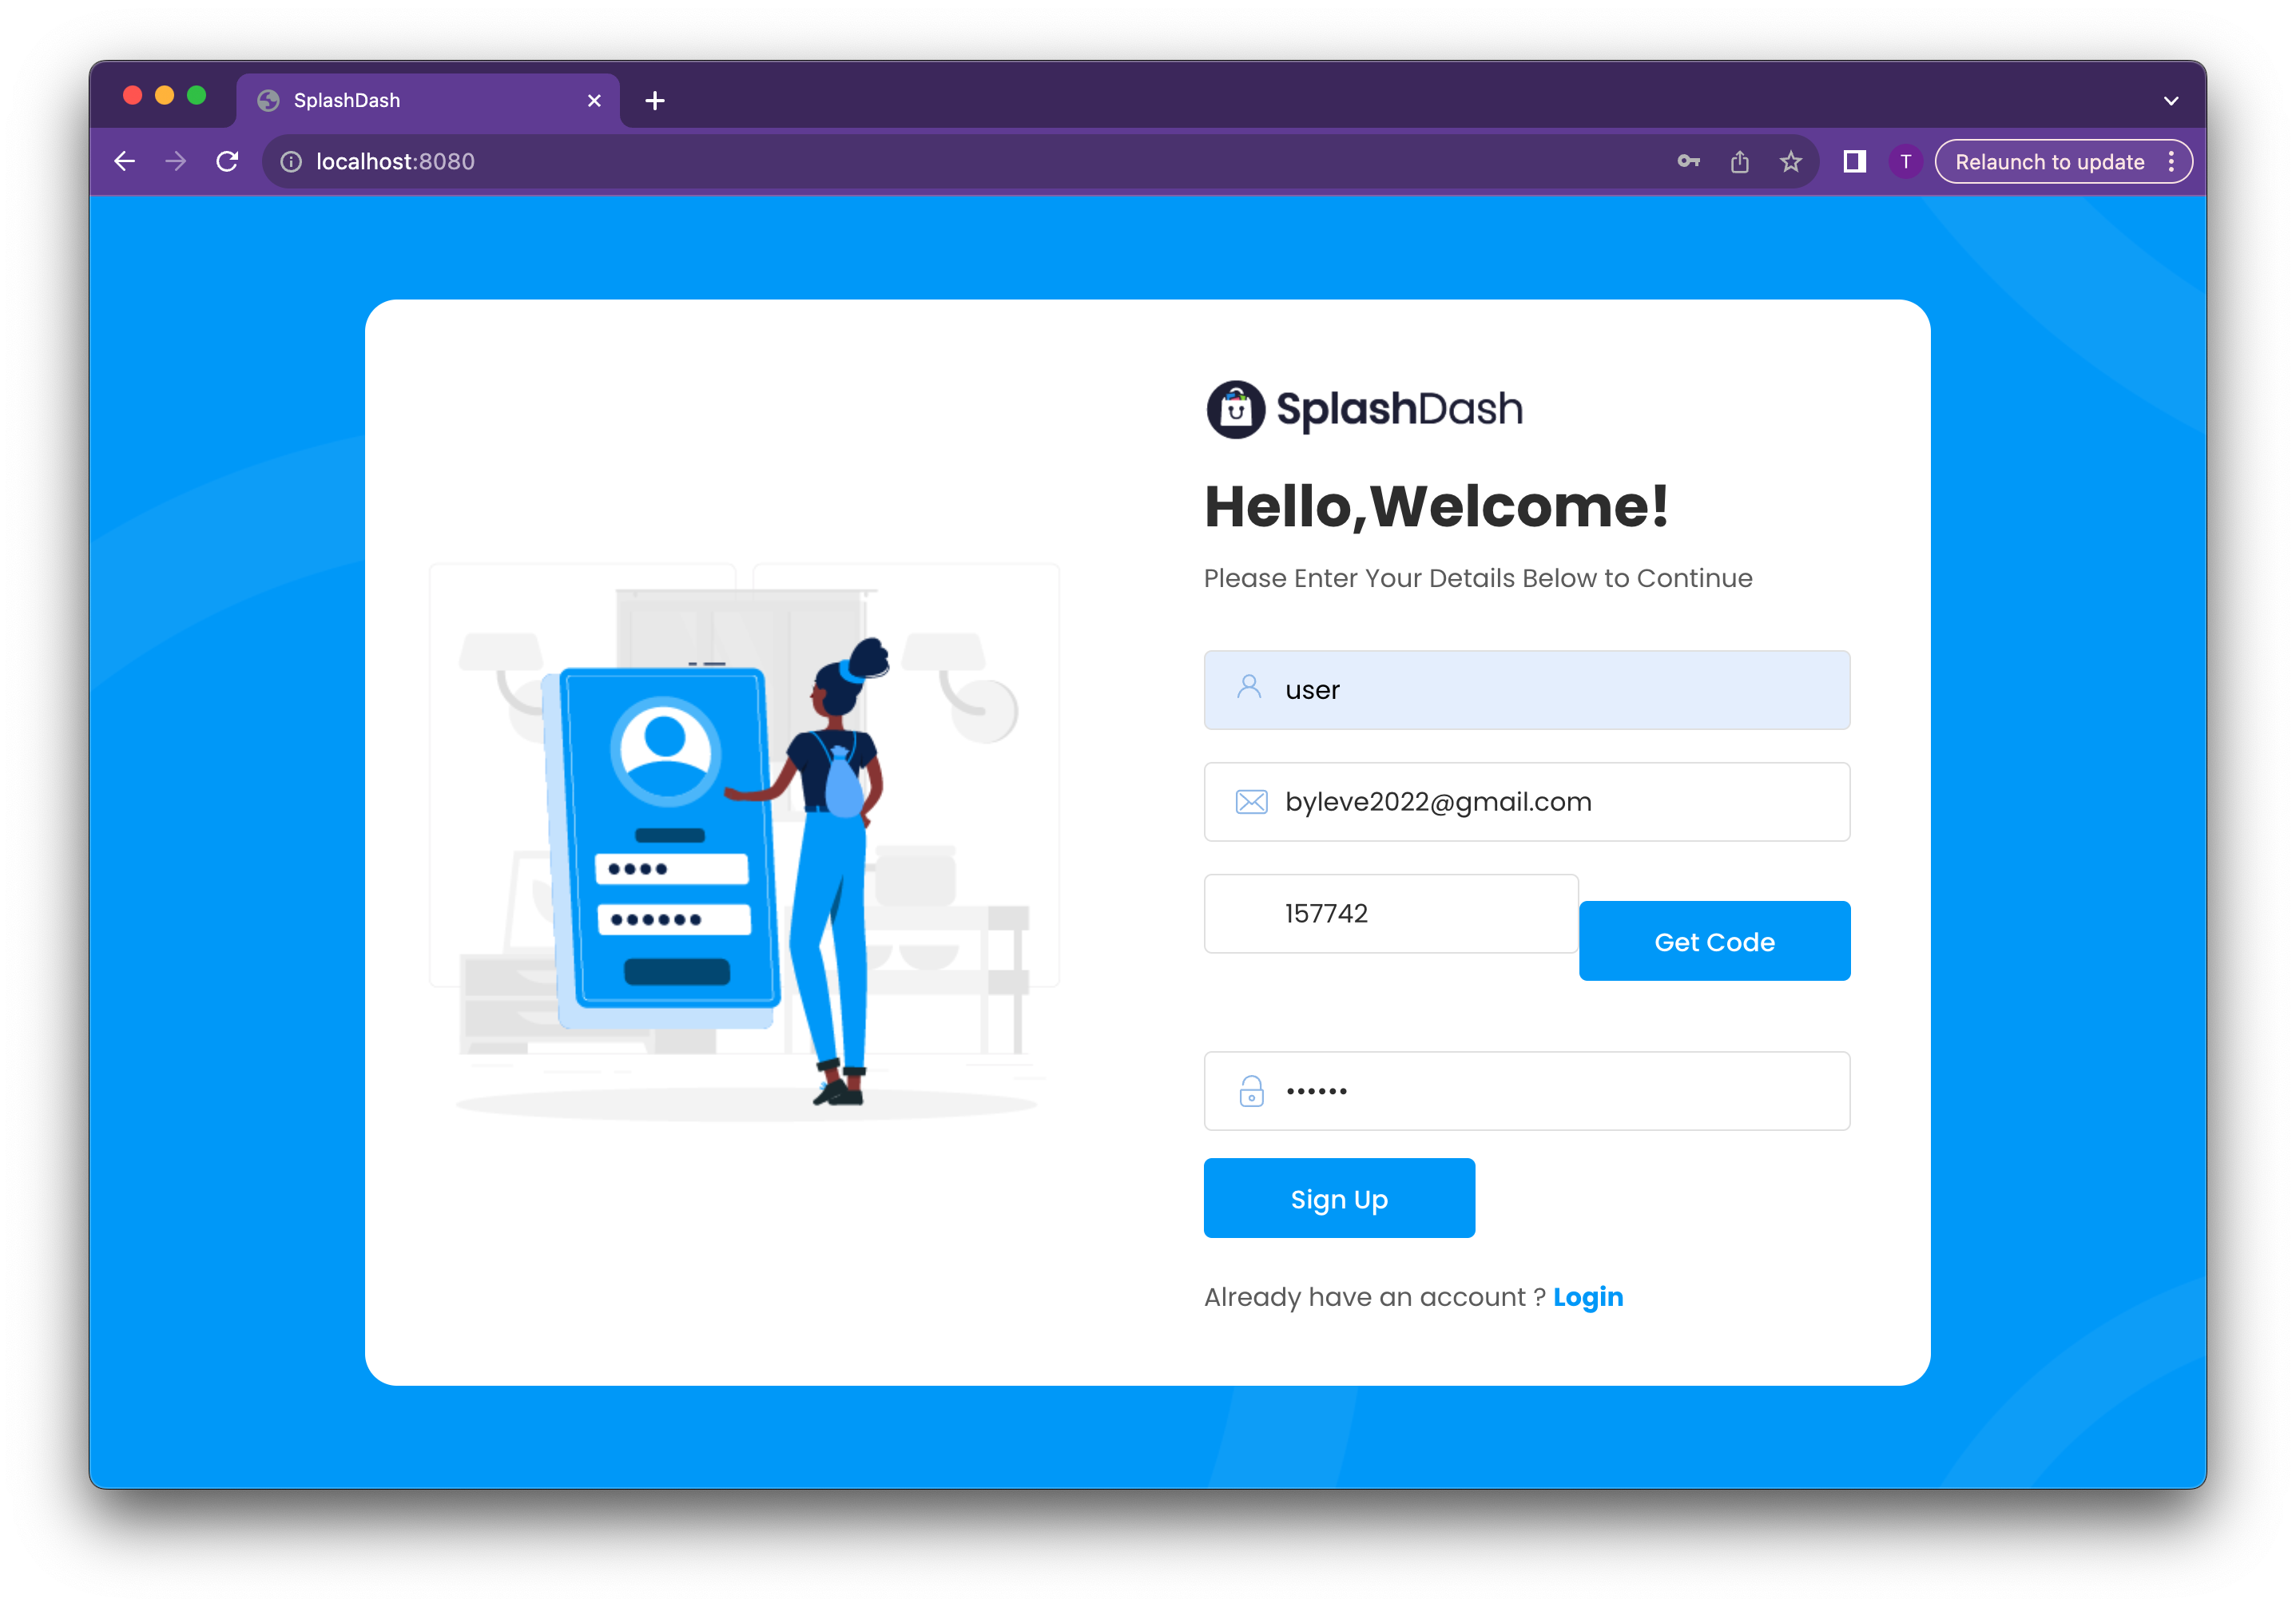Click the address bar showing localhost:8080

[395, 162]
